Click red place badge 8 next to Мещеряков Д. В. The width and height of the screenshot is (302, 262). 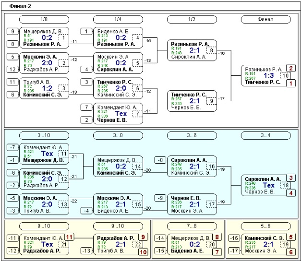pyautogui.click(x=217, y=237)
